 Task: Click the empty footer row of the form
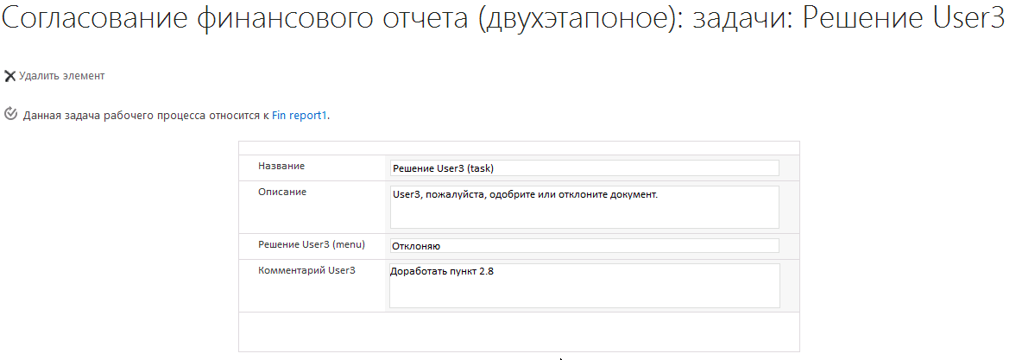tap(519, 331)
